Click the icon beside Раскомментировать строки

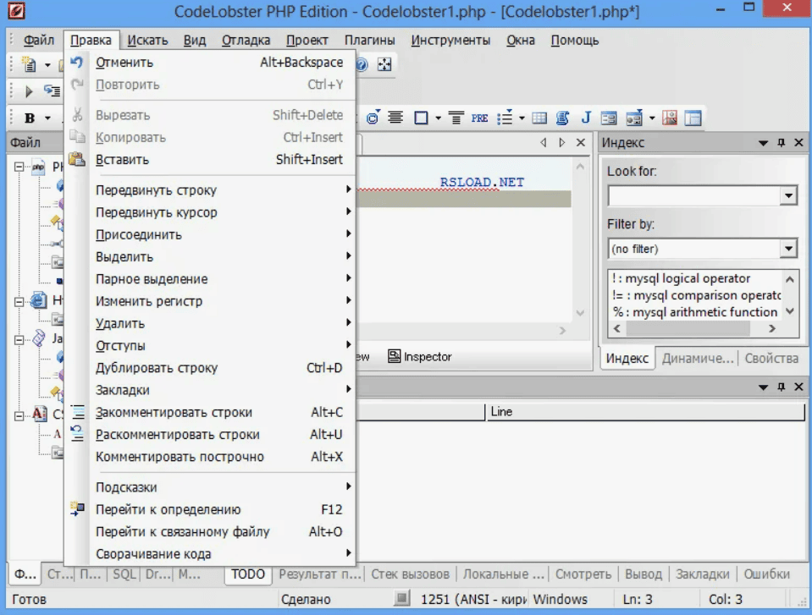coord(77,434)
